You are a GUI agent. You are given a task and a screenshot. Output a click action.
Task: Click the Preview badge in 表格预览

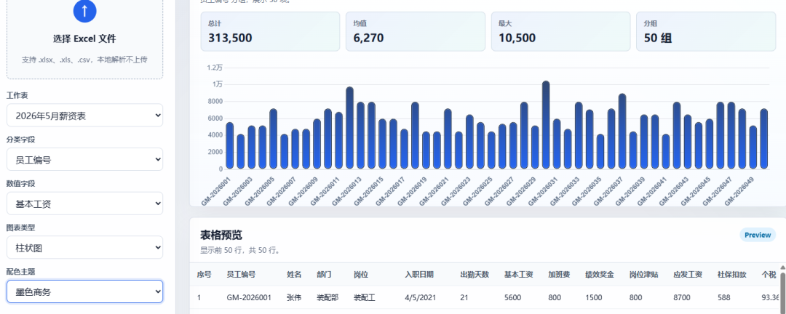tap(758, 235)
